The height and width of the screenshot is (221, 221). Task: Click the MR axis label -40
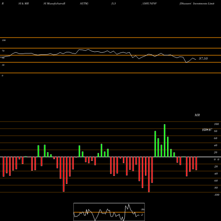pos(216,174)
